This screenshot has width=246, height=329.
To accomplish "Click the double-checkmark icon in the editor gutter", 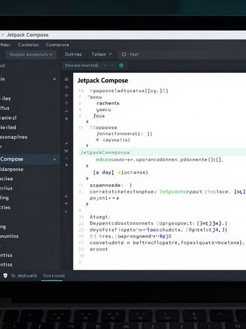I will tap(66, 151).
